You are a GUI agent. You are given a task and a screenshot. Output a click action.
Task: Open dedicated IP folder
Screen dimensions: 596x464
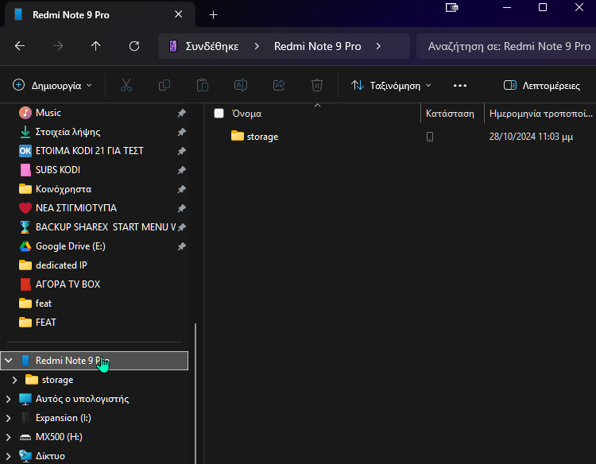click(x=61, y=265)
